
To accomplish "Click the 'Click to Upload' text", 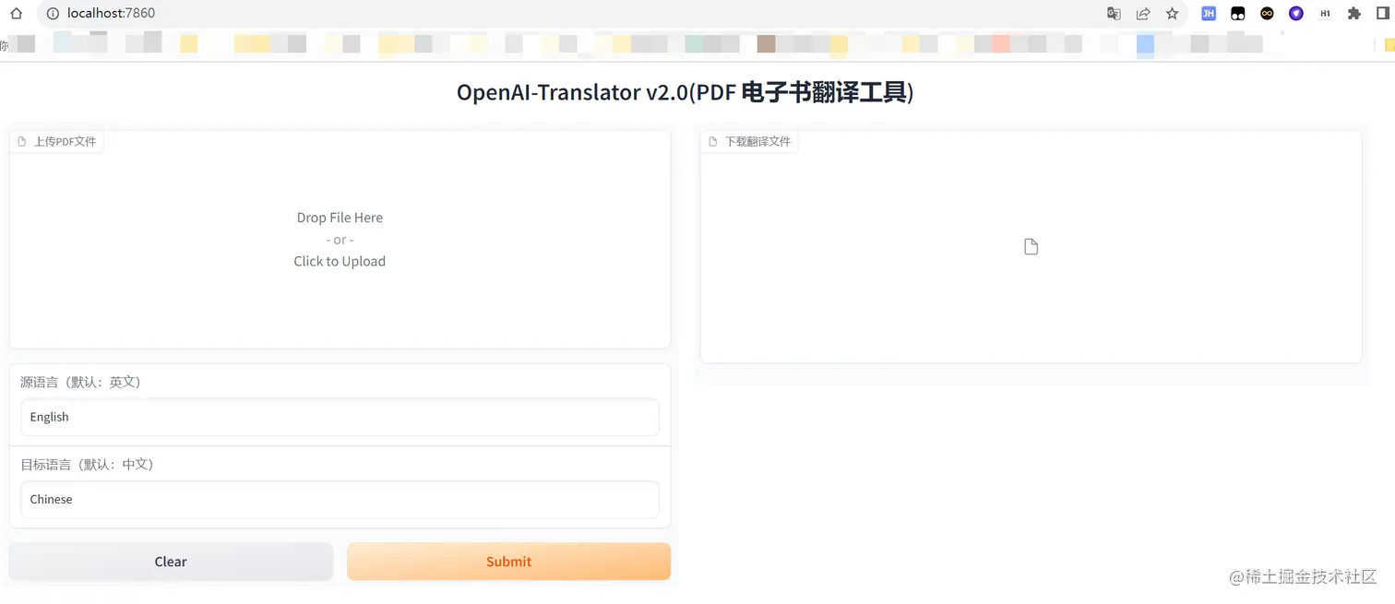I will [340, 261].
